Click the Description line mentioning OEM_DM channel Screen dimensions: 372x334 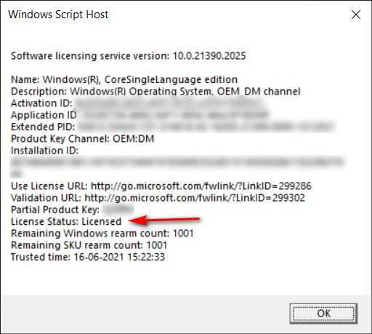click(x=155, y=92)
